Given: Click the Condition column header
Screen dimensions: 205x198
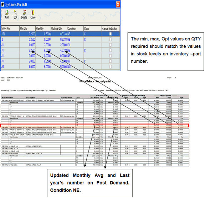Looking at the screenshot, I should [x=75, y=29].
